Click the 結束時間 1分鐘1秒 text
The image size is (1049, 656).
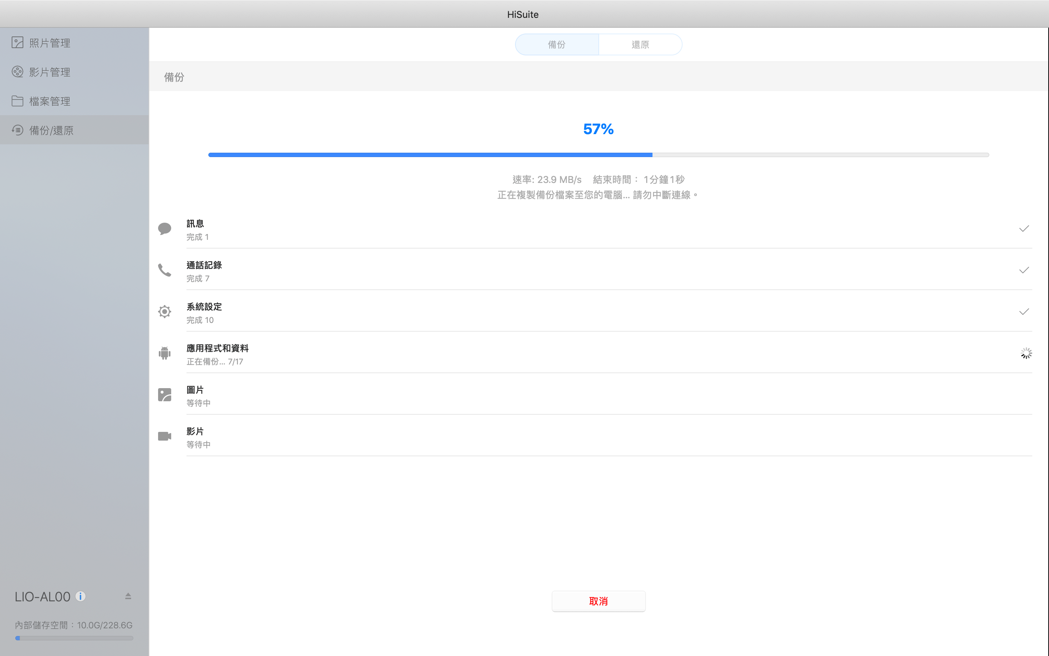639,180
